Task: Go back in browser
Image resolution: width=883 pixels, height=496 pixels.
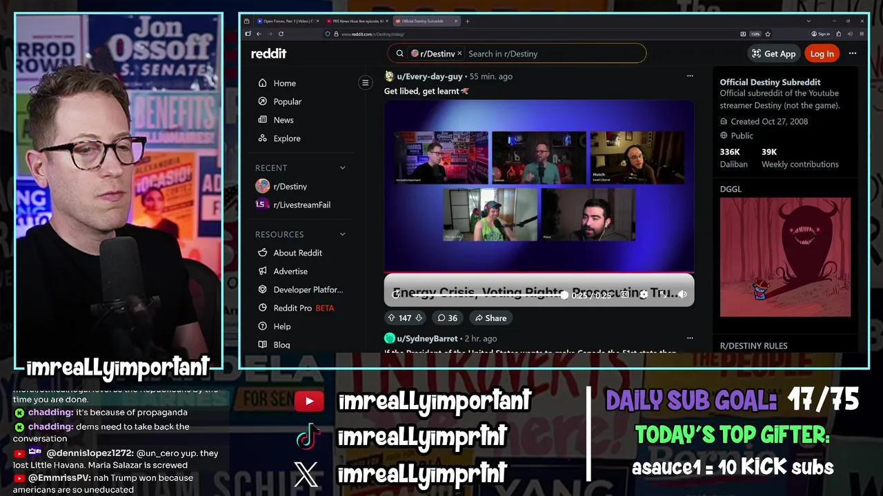Action: coord(259,34)
